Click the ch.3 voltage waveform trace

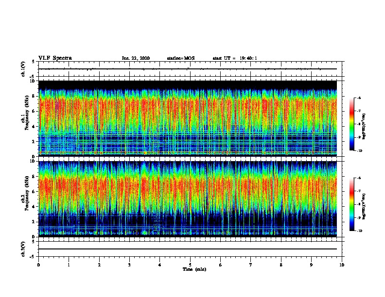(x=188, y=249)
